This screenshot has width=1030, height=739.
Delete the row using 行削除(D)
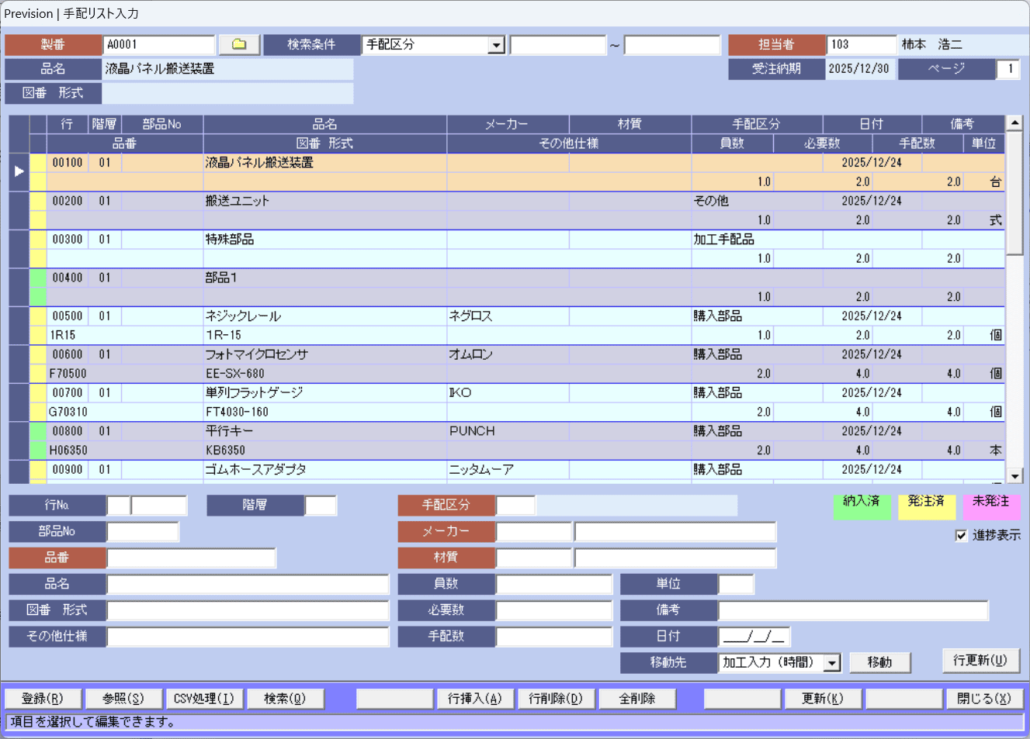click(x=556, y=699)
